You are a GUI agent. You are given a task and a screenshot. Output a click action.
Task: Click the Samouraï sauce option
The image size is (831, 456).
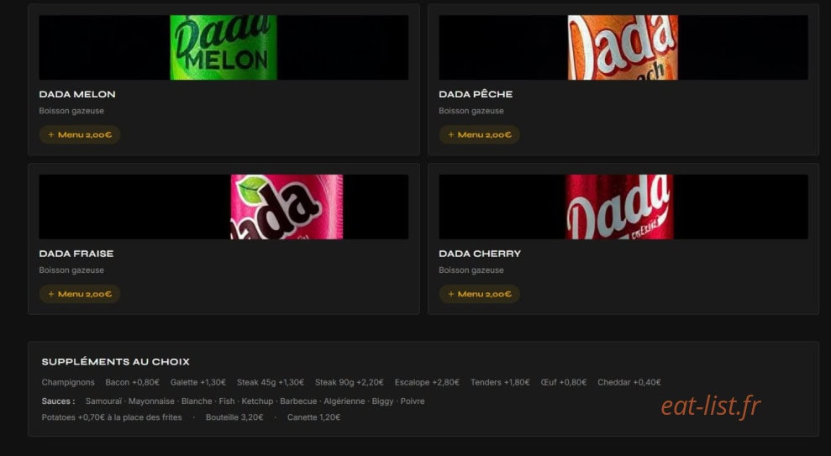pyautogui.click(x=103, y=401)
